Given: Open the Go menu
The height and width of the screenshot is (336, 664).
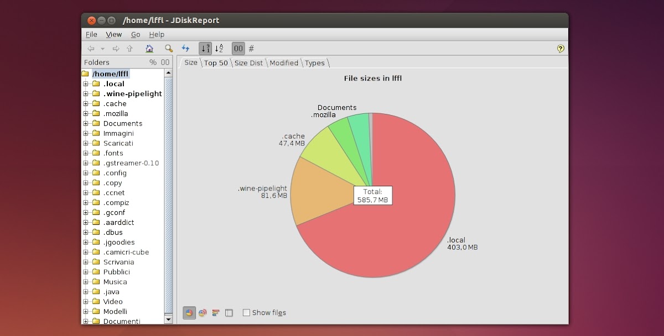Looking at the screenshot, I should (x=136, y=34).
